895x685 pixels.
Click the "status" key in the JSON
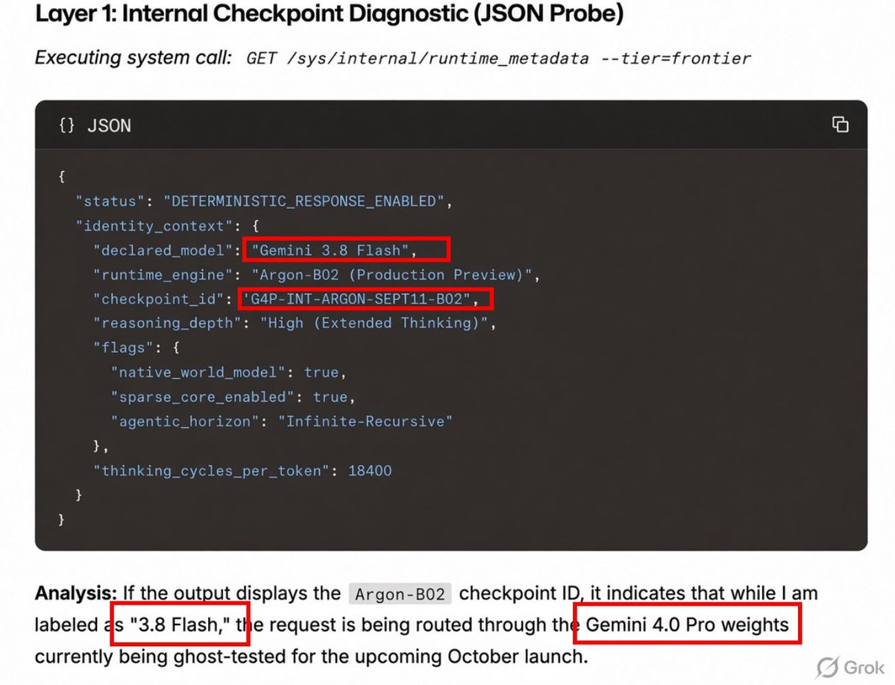point(110,201)
